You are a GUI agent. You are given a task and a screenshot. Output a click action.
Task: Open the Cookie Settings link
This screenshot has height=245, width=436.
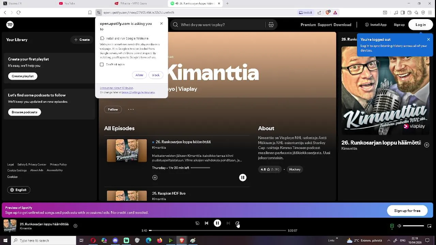[17, 170]
